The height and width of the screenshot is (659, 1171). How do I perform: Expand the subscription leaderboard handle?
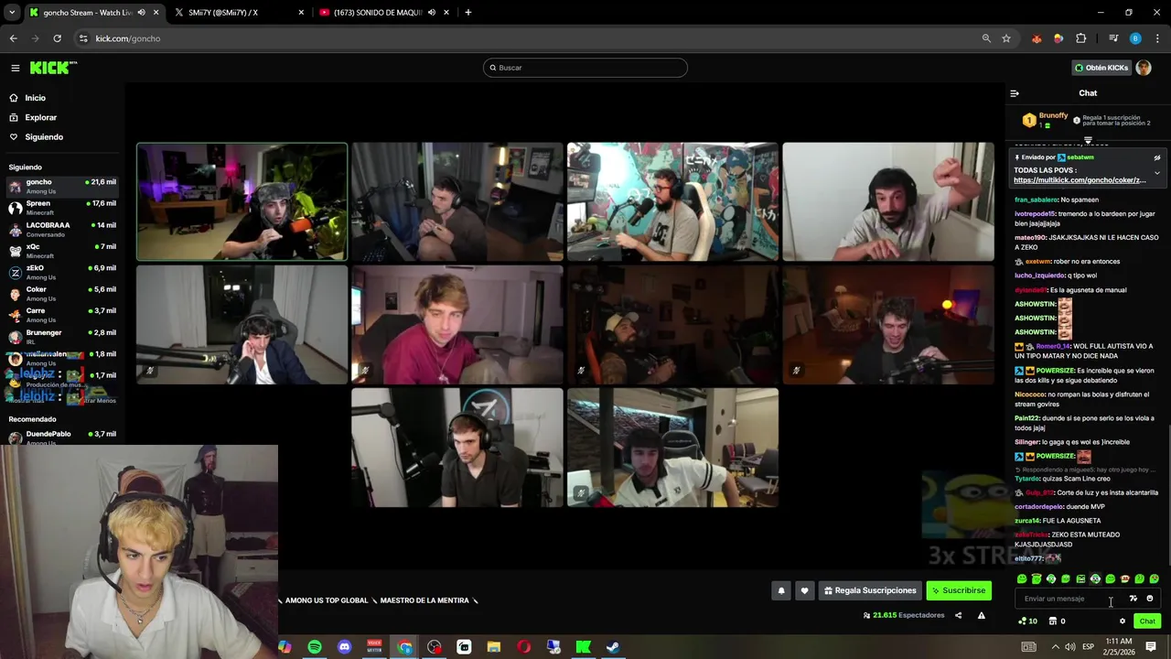pyautogui.click(x=1088, y=140)
